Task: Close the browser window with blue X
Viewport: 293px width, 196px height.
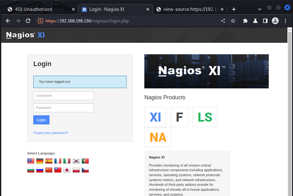Action: click(287, 7)
